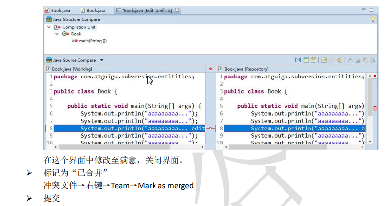Screen dimensions: 388x206
Task: Maximize the editor area
Action: click(371, 10)
